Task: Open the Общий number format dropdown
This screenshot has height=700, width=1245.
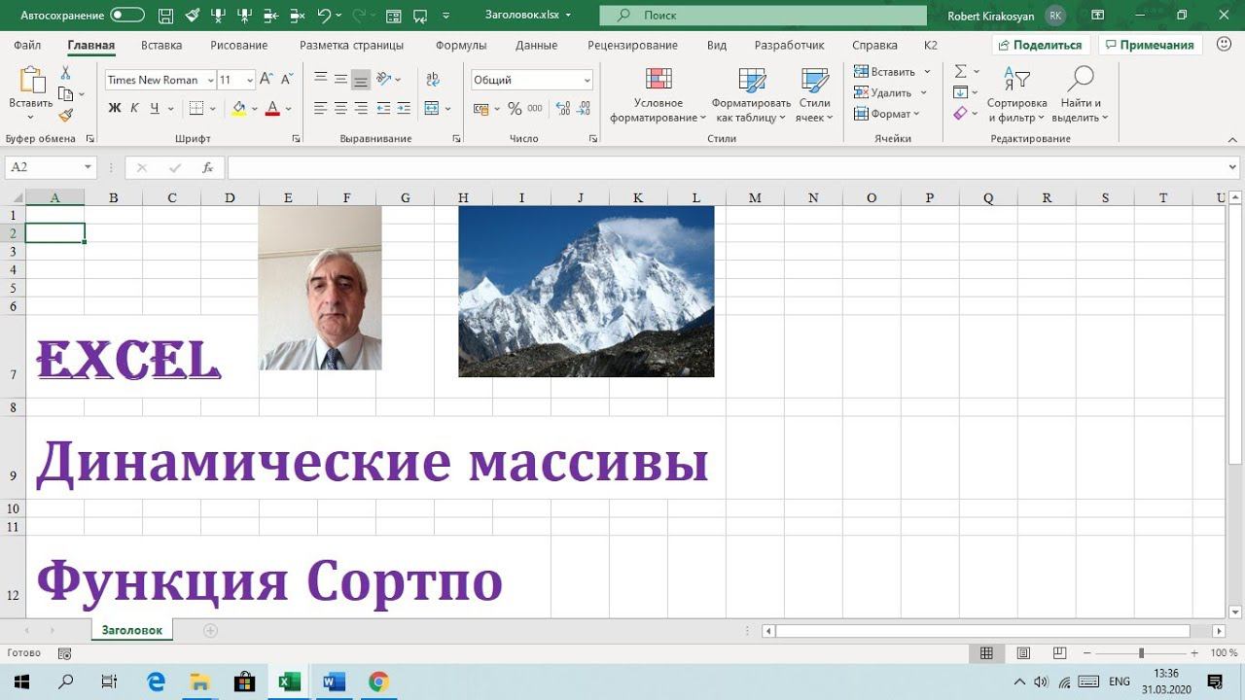Action: click(587, 80)
